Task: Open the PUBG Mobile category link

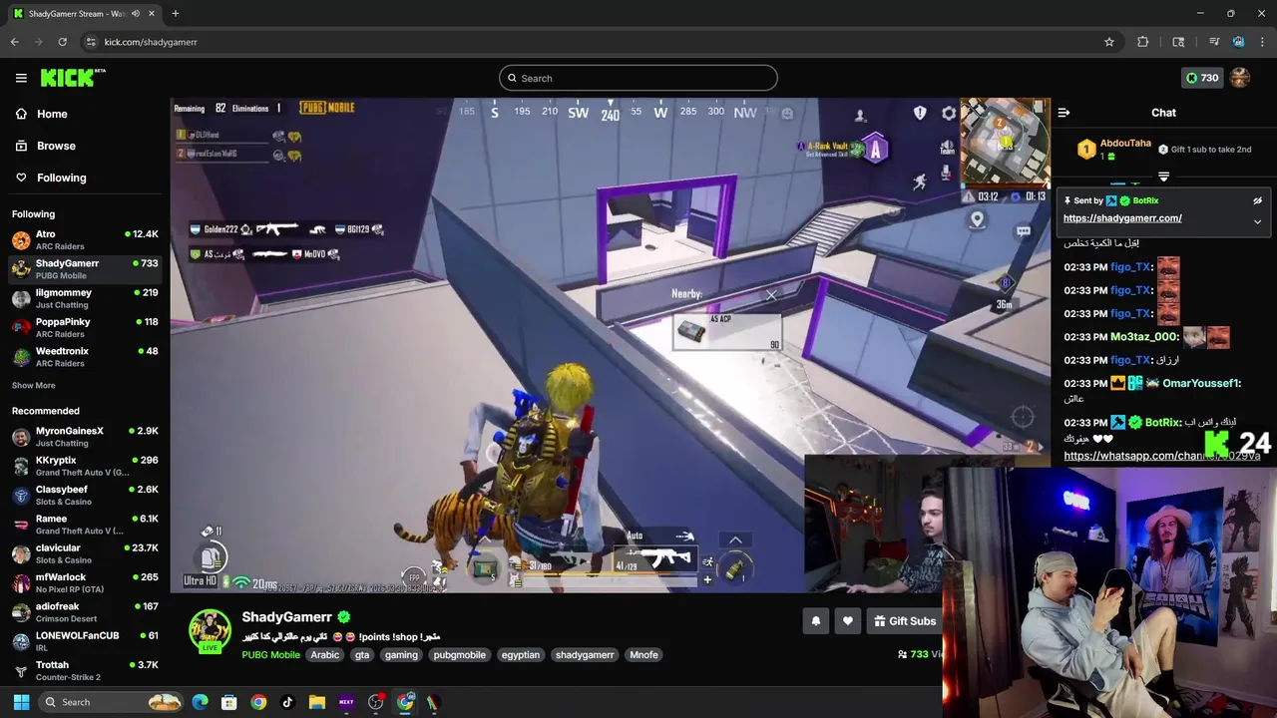Action: click(x=270, y=655)
